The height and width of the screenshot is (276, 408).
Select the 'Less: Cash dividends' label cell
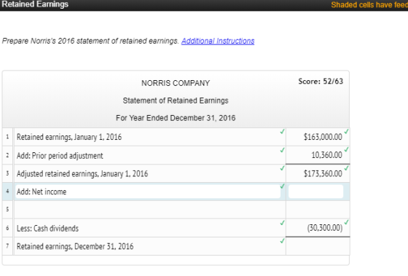[x=150, y=228]
